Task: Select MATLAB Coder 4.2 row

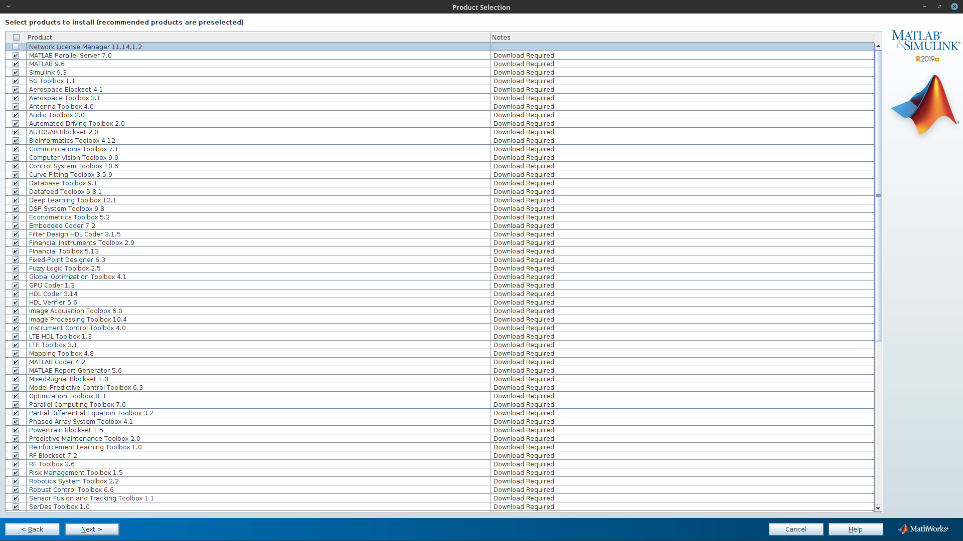Action: 439,362
